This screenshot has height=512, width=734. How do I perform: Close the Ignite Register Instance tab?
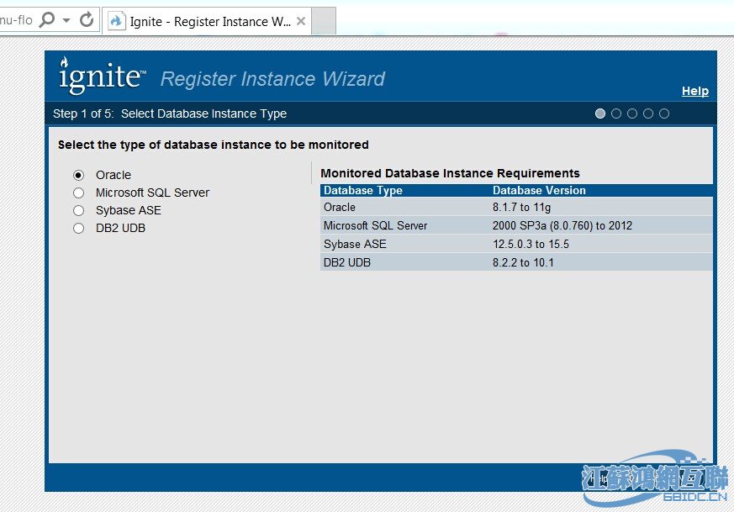[301, 21]
